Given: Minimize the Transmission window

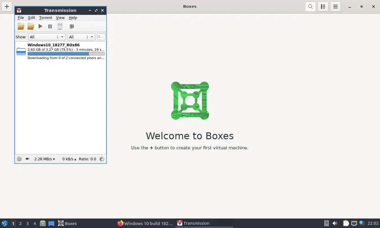Looking at the screenshot, I should click(x=90, y=10).
